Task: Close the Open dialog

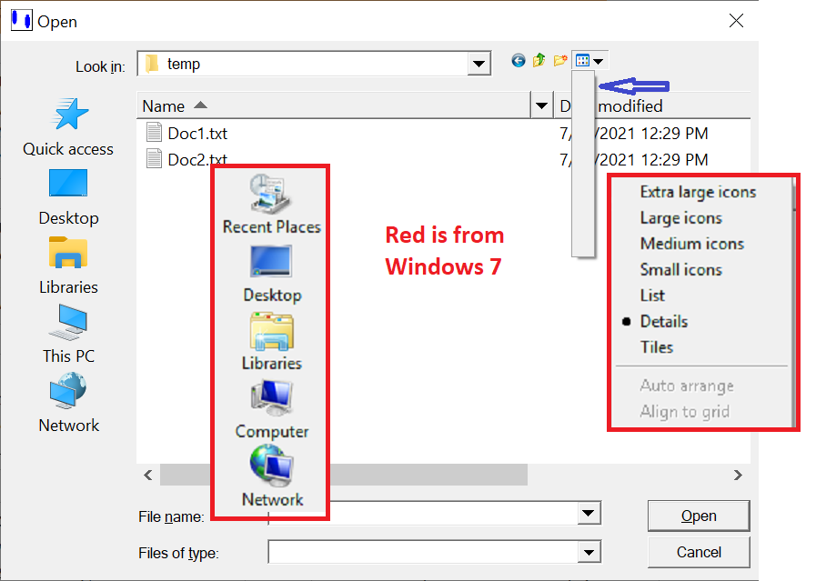Action: 736,21
